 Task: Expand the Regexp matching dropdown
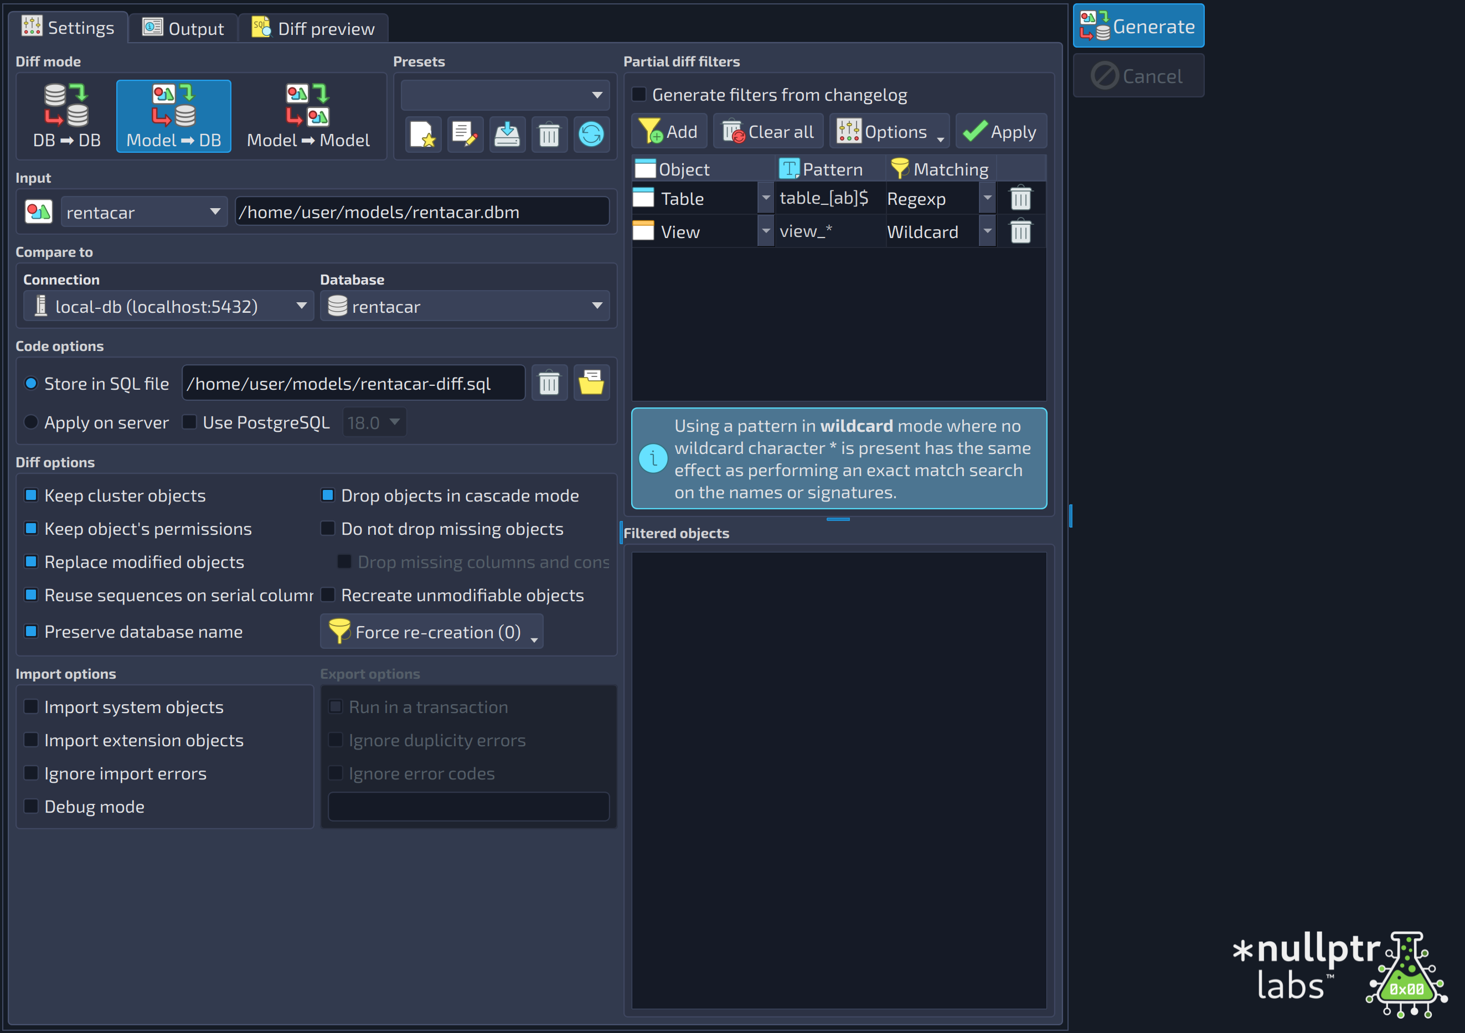[x=987, y=198]
